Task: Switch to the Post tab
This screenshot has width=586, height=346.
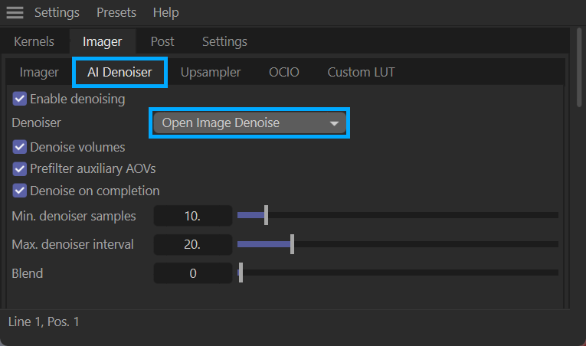Action: (162, 41)
